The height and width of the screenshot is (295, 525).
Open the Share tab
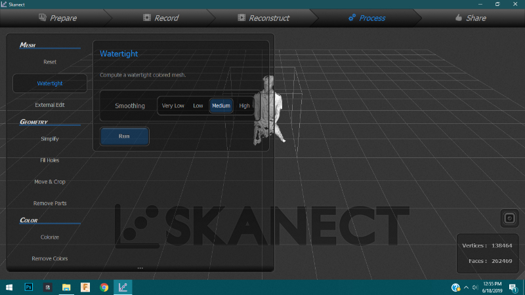point(471,18)
